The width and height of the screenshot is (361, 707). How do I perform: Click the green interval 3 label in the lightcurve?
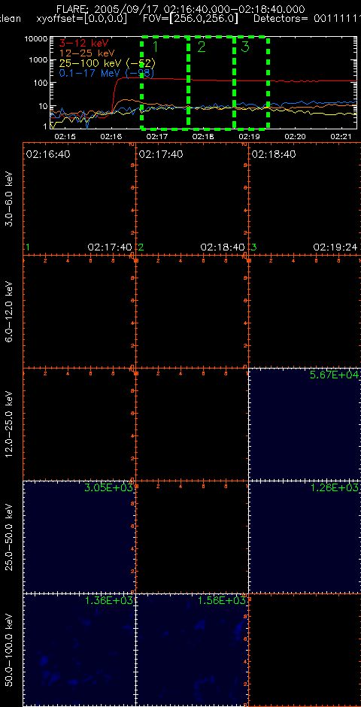pyautogui.click(x=246, y=47)
